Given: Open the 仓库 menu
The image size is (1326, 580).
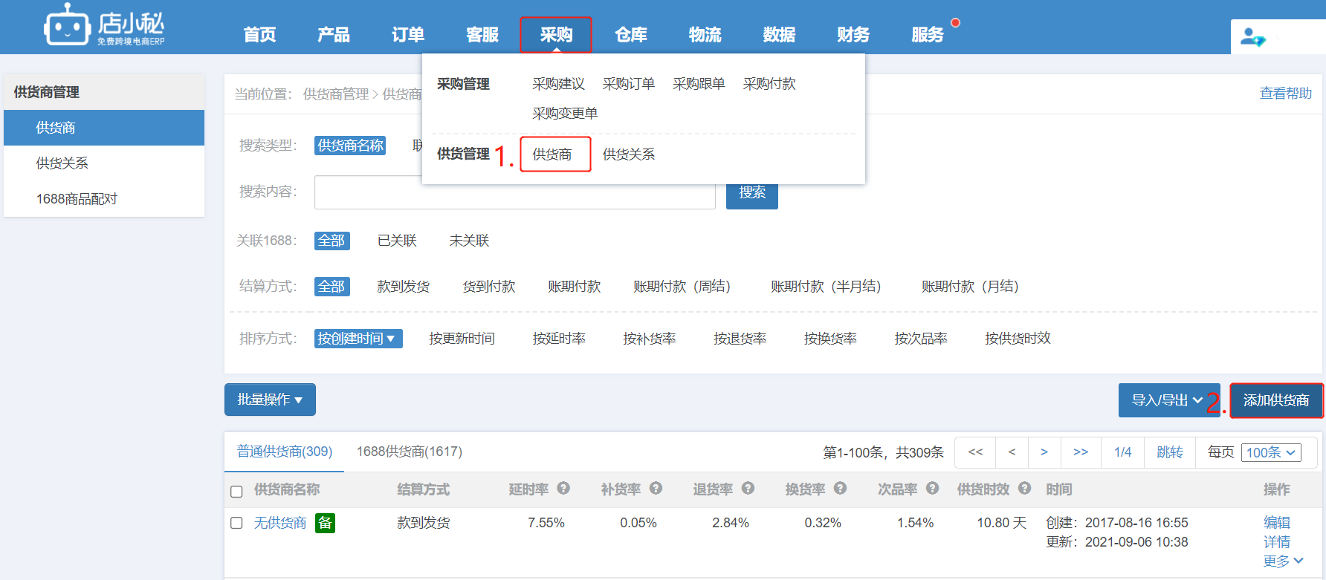Looking at the screenshot, I should coord(631,35).
